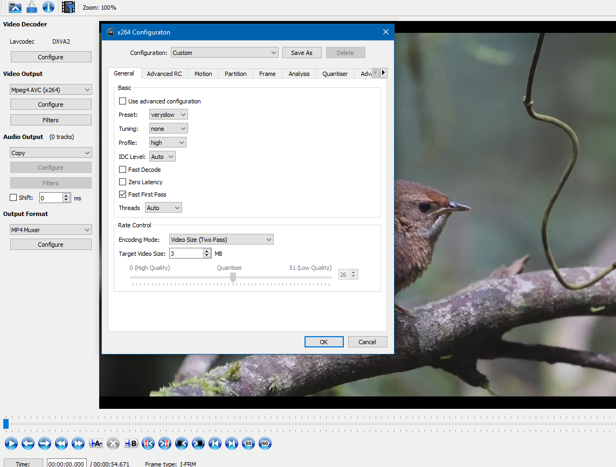Screen dimensions: 616x467
Task: Enable Use advanced configuration checkbox
Action: click(122, 101)
